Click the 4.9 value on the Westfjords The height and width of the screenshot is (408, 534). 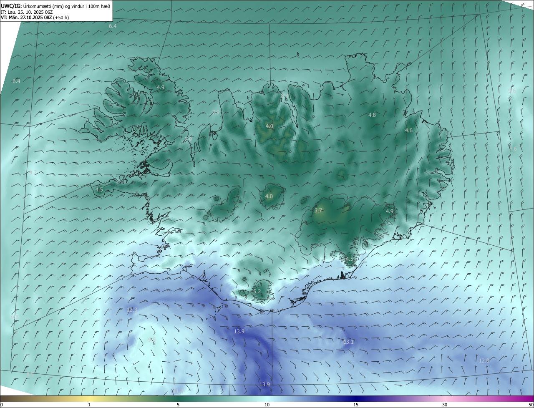pos(161,87)
